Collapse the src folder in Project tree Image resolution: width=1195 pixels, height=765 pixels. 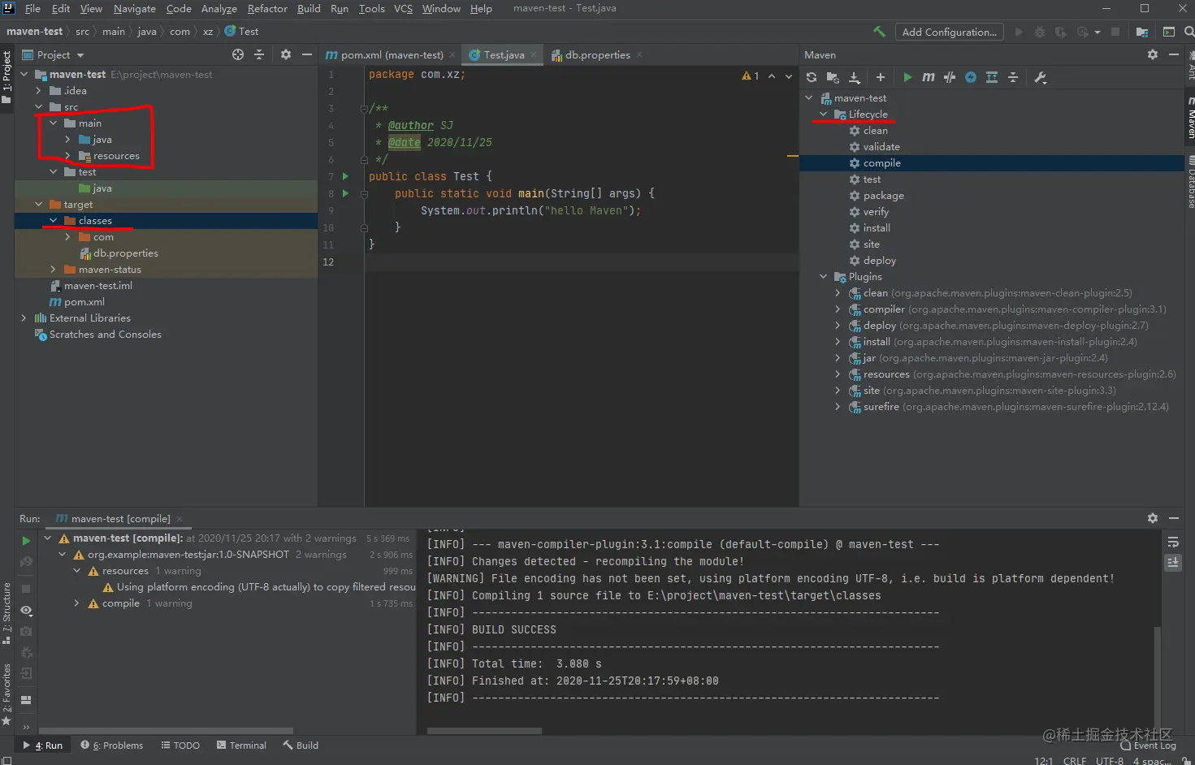[39, 106]
